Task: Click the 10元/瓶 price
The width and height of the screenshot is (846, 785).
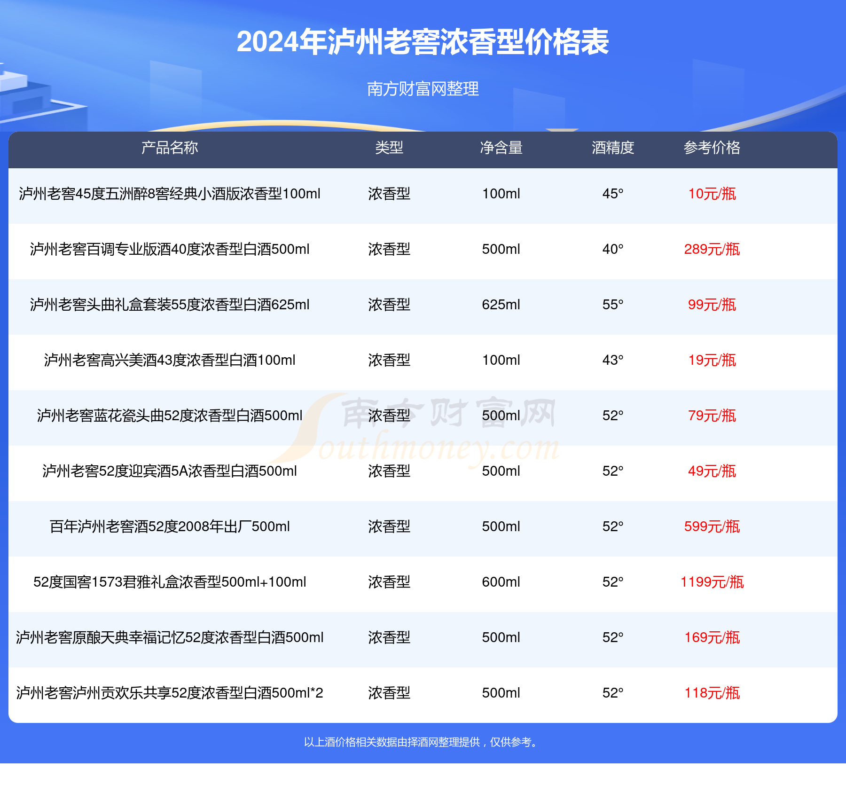Action: [x=712, y=194]
